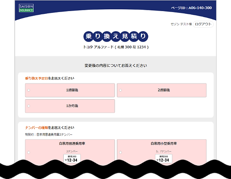Click the 2週間後 option card label
Viewport: 231px width, 179px height.
click(164, 90)
